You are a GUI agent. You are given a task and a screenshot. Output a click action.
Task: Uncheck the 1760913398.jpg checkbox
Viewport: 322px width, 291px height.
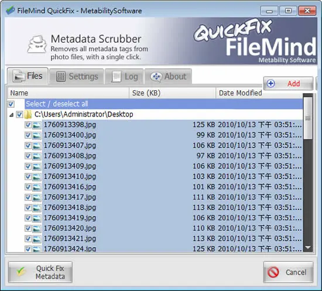point(28,125)
